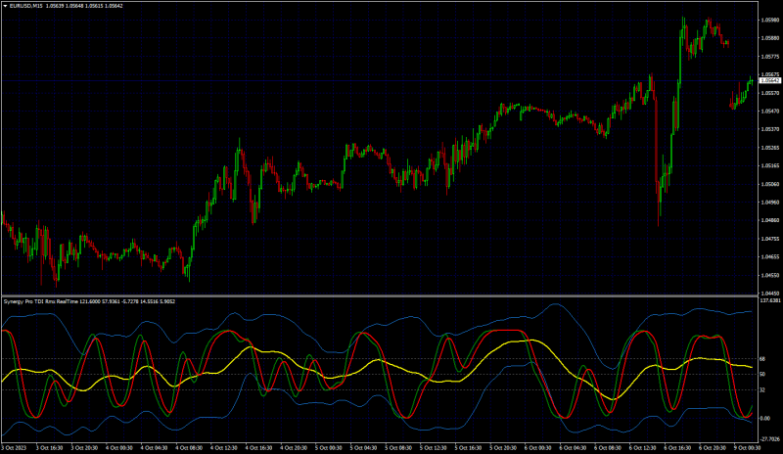
Task: Click the 5 Oct 04:30 time label
Action: [363, 448]
